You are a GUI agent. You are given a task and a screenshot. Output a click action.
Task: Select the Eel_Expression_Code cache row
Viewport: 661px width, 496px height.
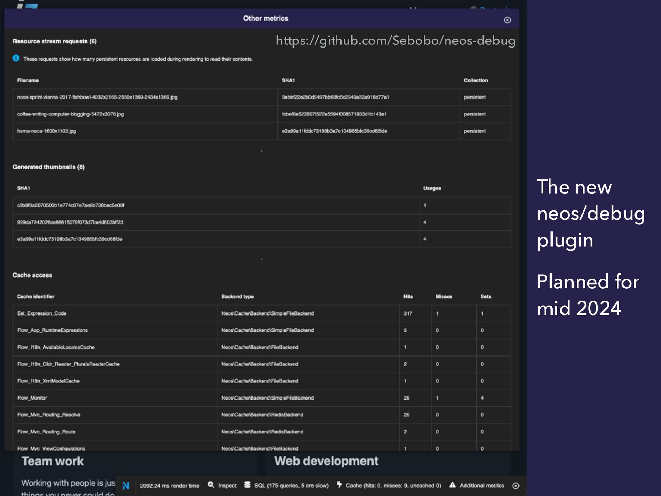[x=262, y=313]
